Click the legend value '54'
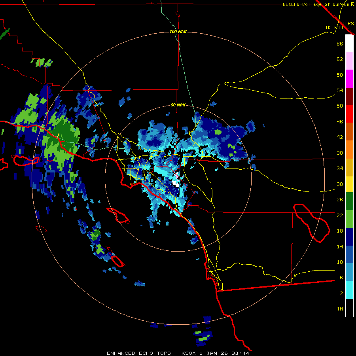 pyautogui.click(x=340, y=90)
